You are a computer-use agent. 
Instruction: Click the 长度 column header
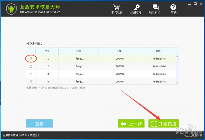[119, 51]
